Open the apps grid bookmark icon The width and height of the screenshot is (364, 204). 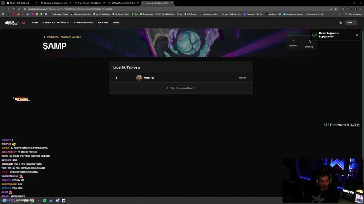click(3, 14)
